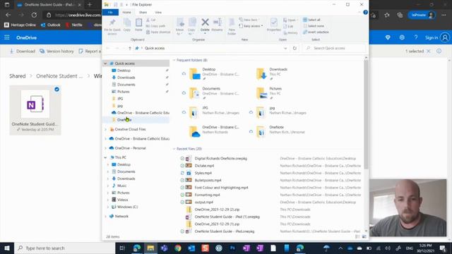Expand OneDrive - Personal node
Screen dimensions: 452x254
(x=105, y=148)
